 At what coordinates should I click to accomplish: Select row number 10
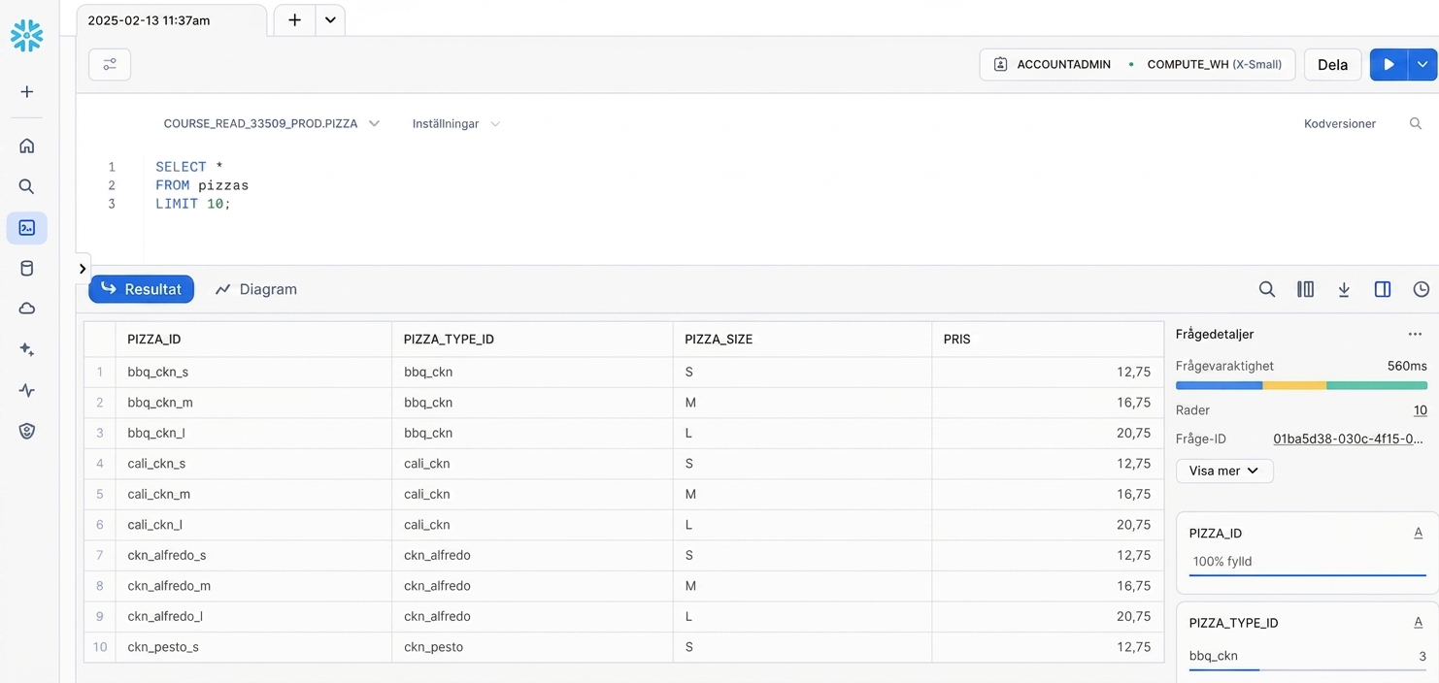(x=100, y=647)
